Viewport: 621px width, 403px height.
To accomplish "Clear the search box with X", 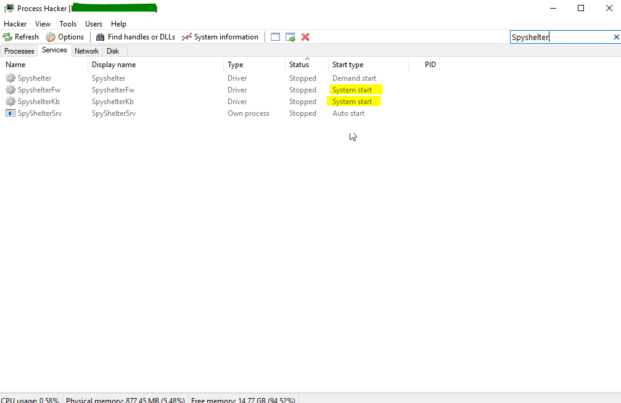I will pos(616,37).
